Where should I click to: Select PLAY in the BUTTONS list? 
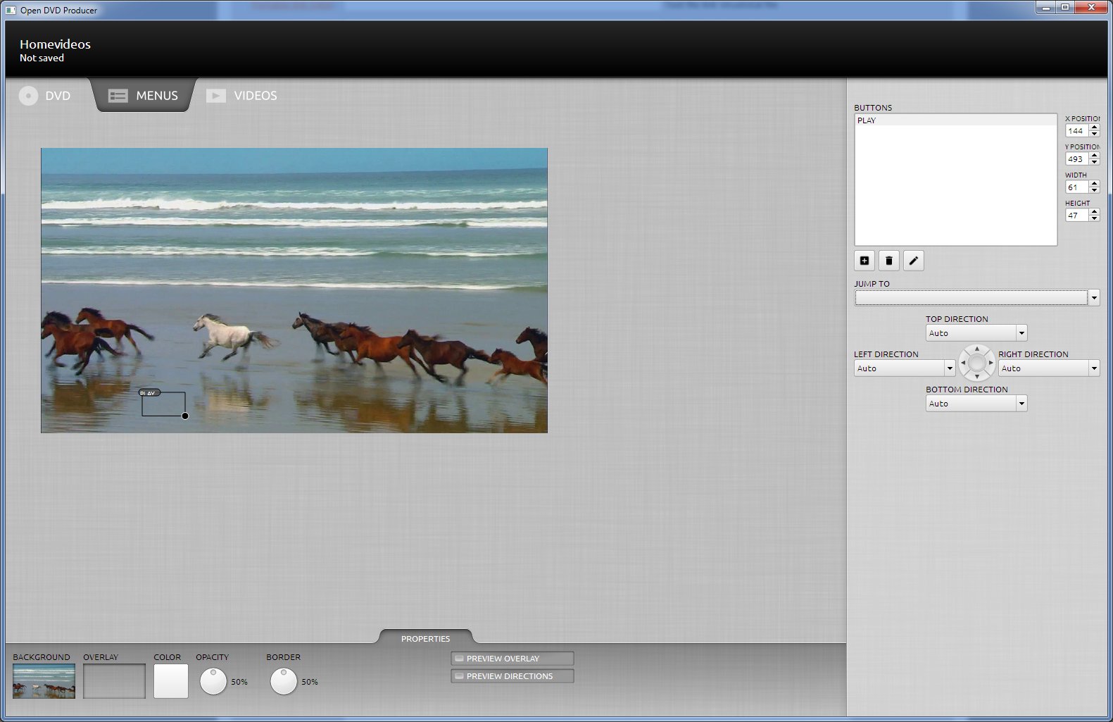click(867, 120)
